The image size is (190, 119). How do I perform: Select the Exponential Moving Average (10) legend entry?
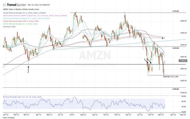pos(27,18)
